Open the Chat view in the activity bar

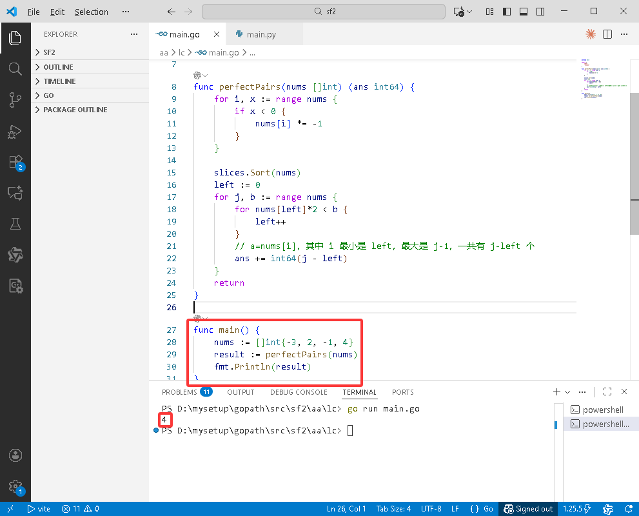(x=15, y=193)
